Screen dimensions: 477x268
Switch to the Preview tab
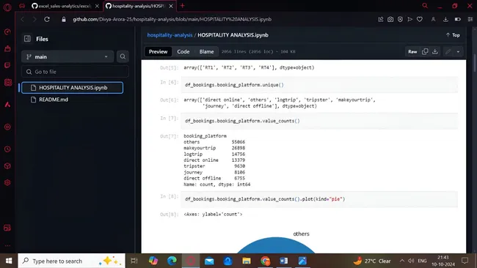pyautogui.click(x=159, y=51)
